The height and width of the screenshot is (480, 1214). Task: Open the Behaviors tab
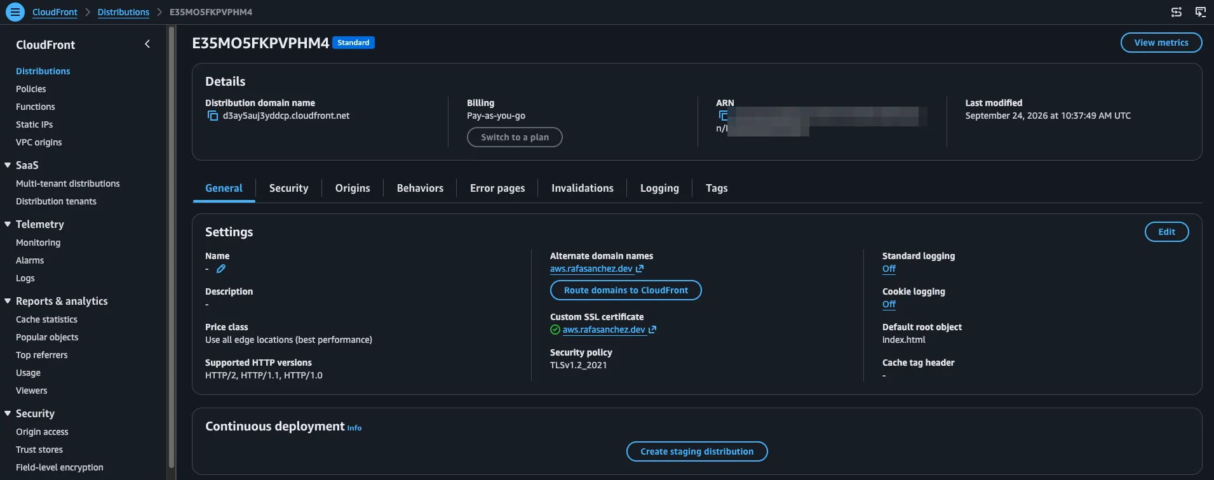(x=420, y=188)
